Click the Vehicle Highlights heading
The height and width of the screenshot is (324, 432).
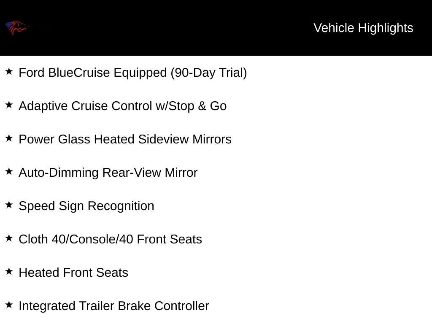click(x=363, y=28)
